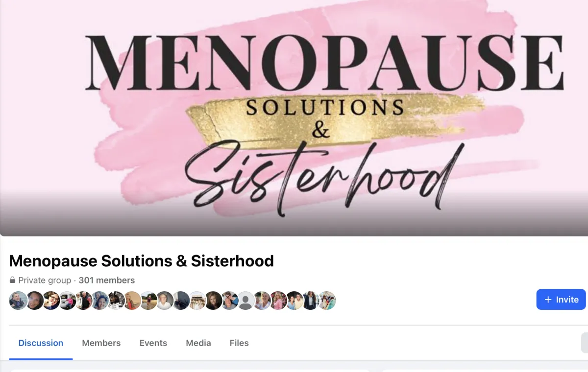This screenshot has width=588, height=372.
Task: Click the avatar of blonde woman in pink
Action: (278, 301)
